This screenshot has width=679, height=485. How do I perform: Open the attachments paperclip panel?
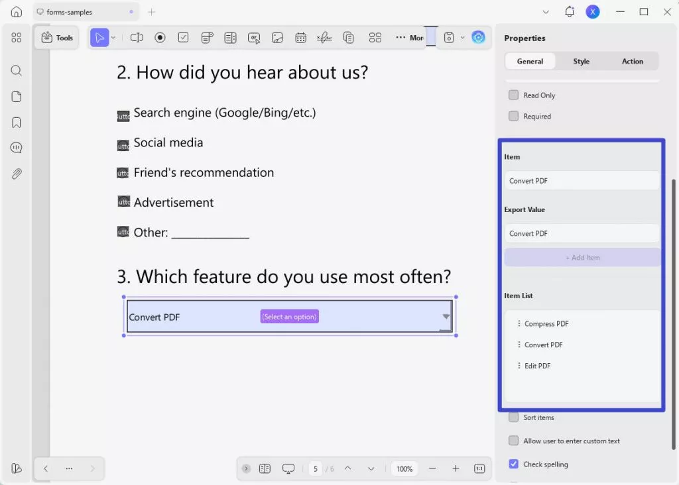click(x=17, y=174)
